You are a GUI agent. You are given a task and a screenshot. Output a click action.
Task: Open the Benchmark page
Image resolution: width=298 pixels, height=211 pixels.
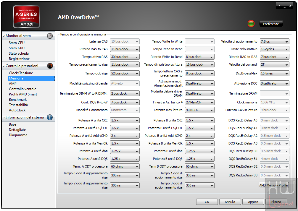(x=18, y=99)
